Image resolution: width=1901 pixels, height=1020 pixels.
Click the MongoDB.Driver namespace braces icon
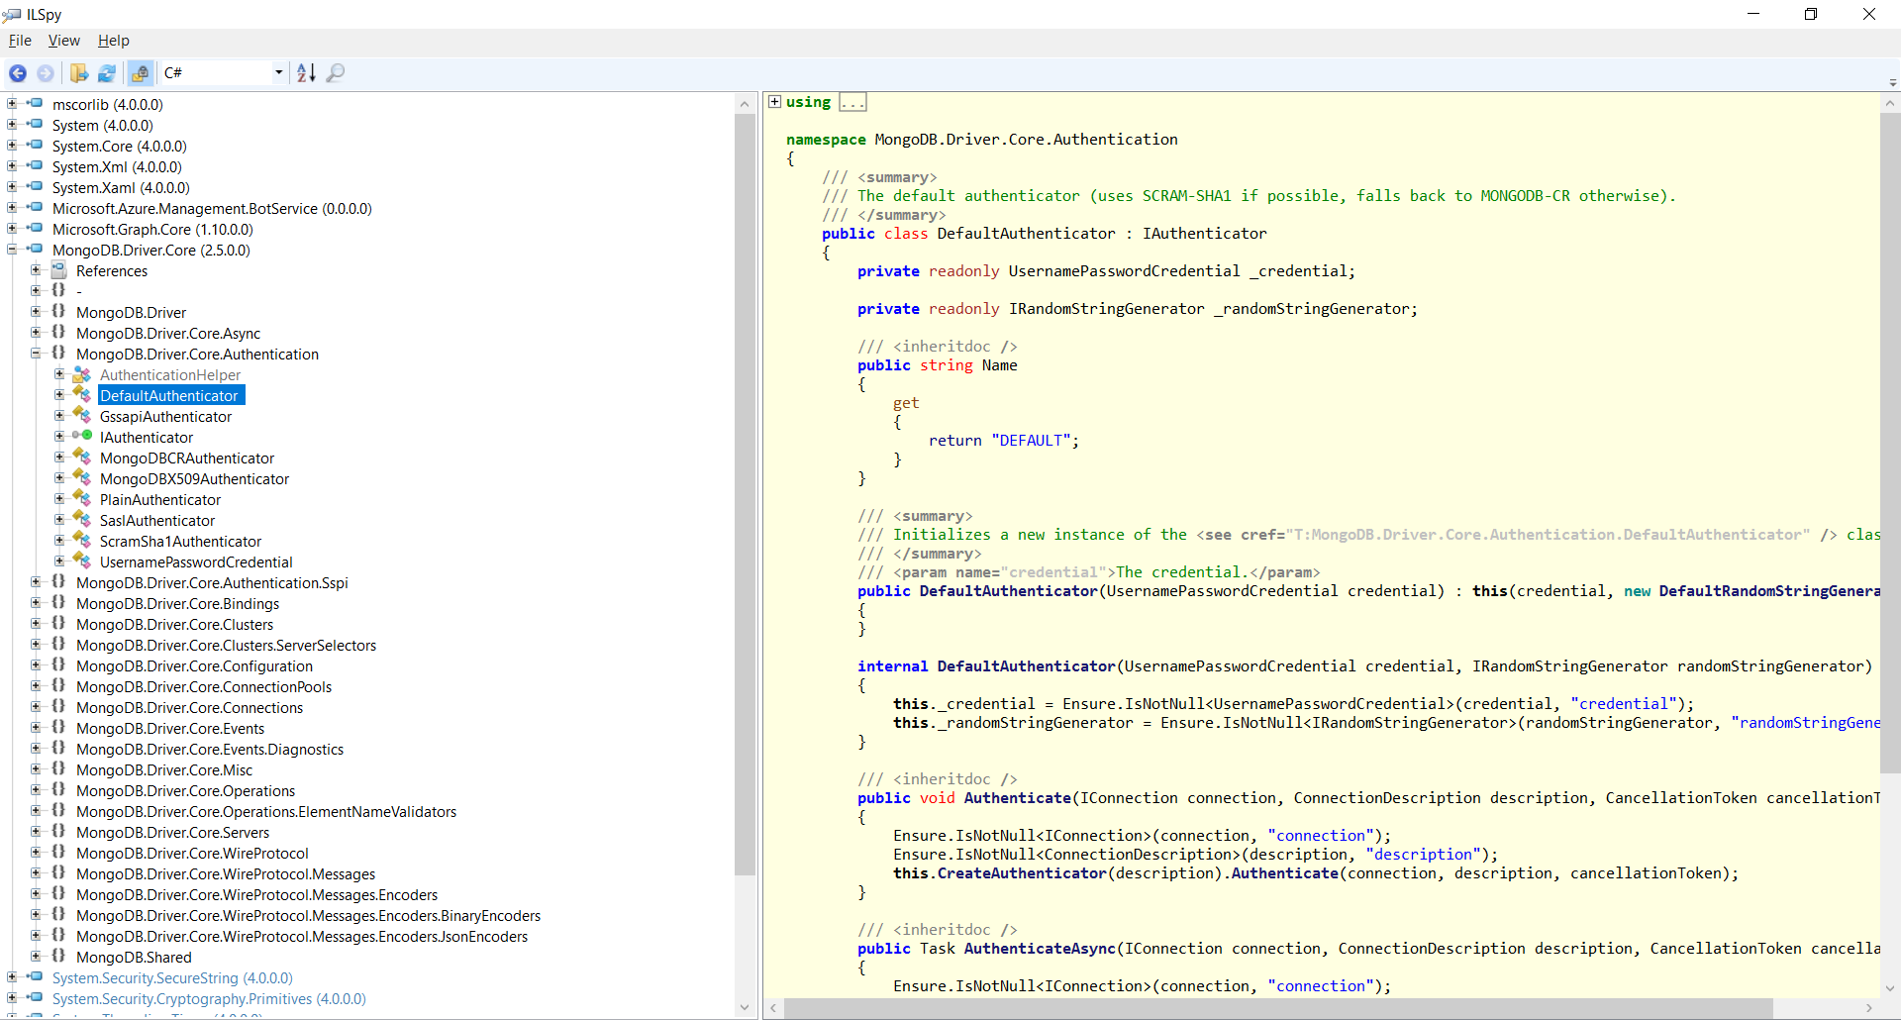coord(58,312)
